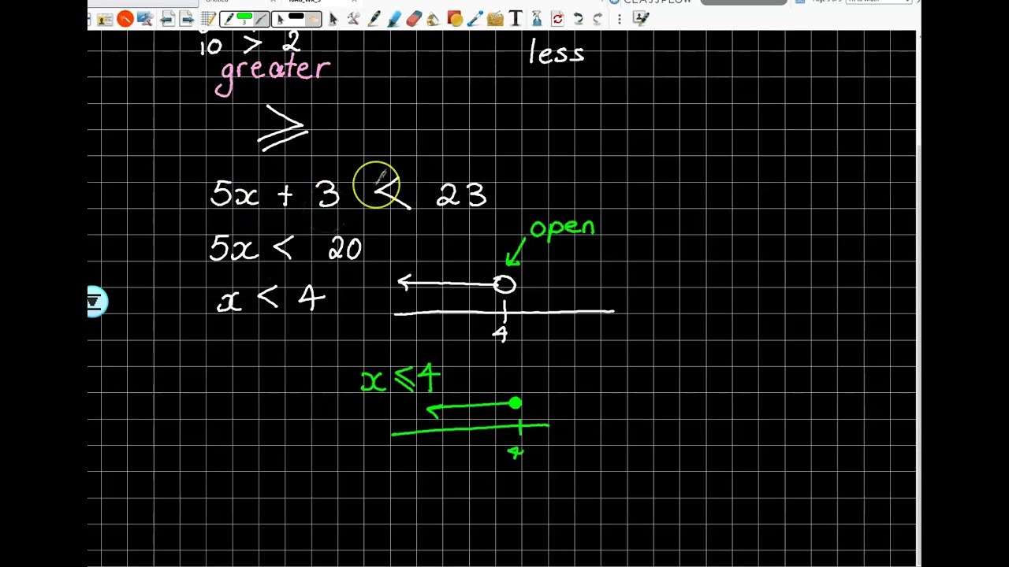Screen dimensions: 1009x567
Task: Open the profile card icon
Action: tap(105, 19)
